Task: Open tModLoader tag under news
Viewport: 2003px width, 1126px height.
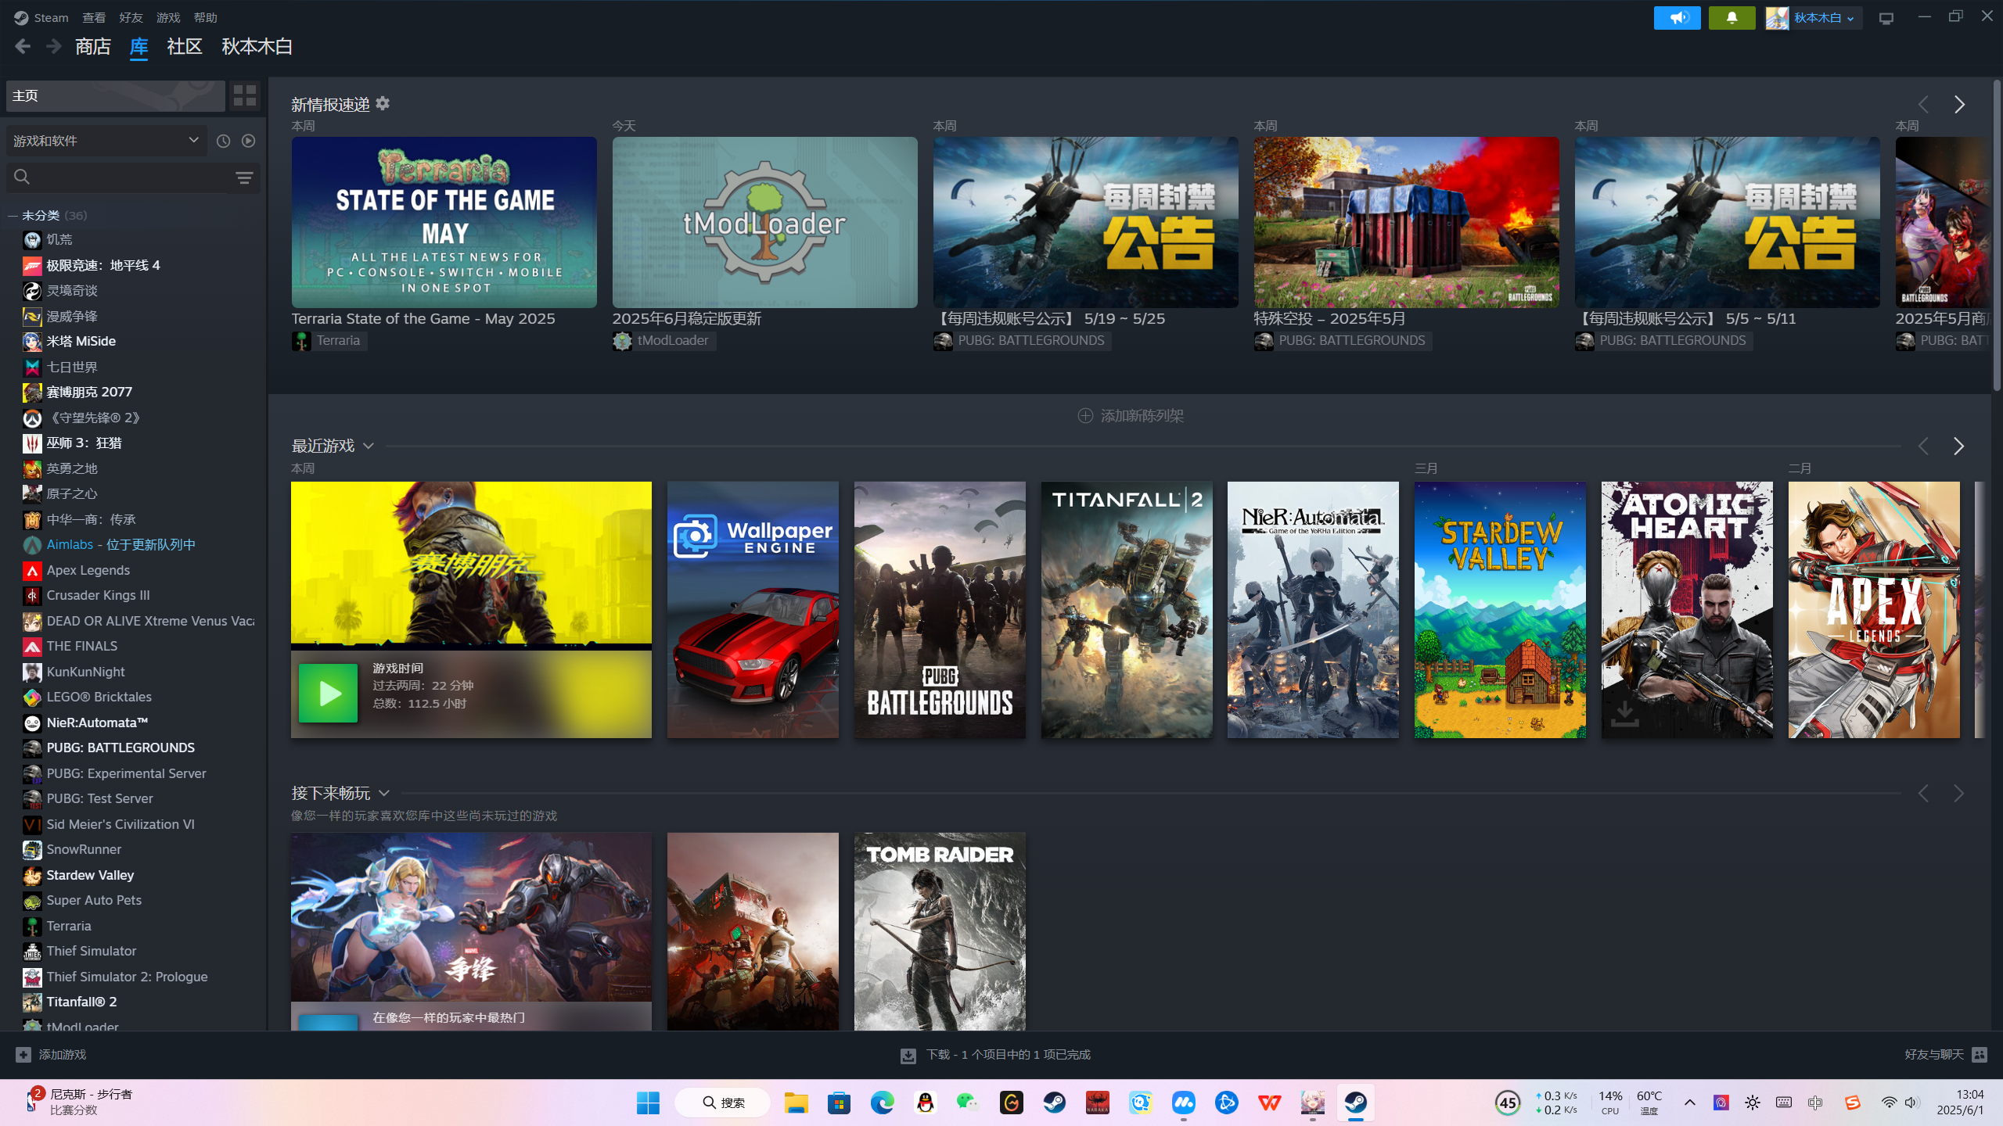Action: tap(663, 341)
